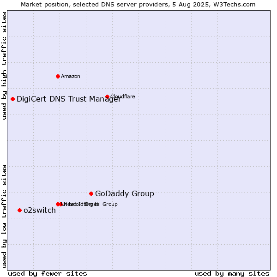Click the o2switch label text
277x277 pixels.
point(40,210)
